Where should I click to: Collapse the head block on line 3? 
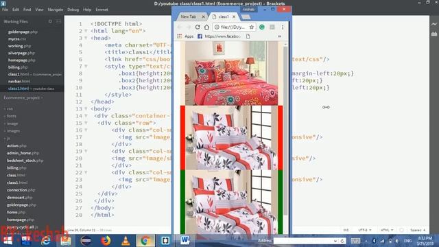point(86,38)
